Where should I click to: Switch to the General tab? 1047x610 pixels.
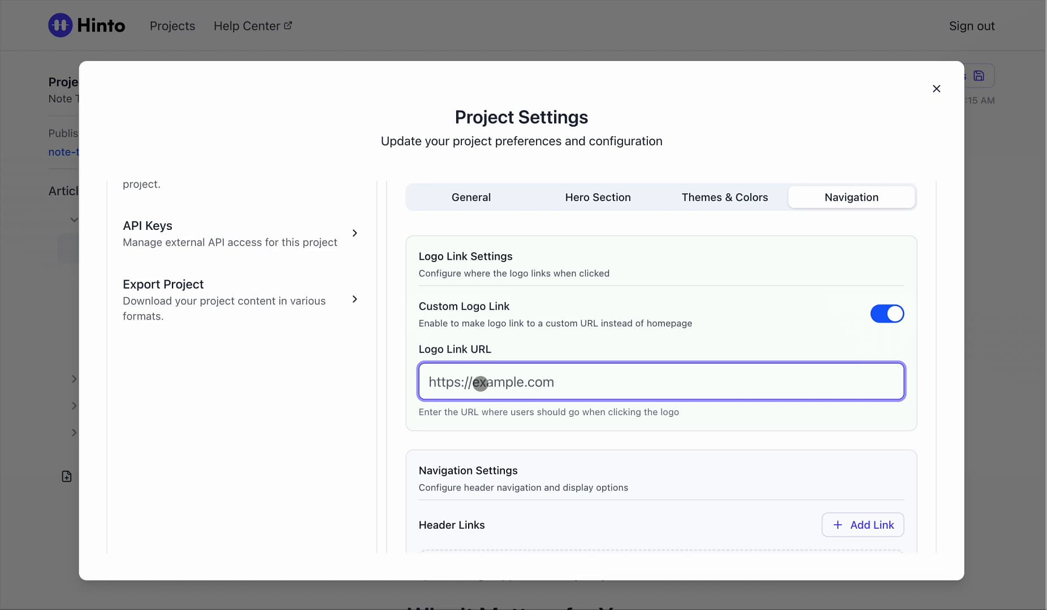point(471,197)
